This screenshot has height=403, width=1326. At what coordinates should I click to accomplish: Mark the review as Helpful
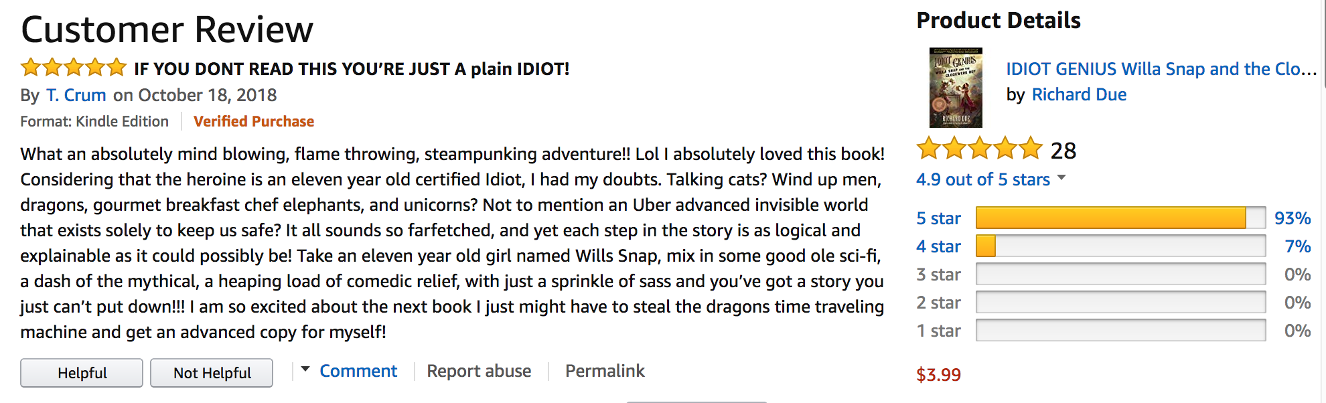pyautogui.click(x=82, y=373)
